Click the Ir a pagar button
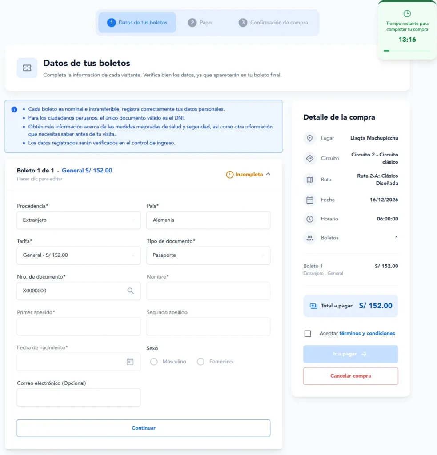This screenshot has width=437, height=455. [350, 354]
